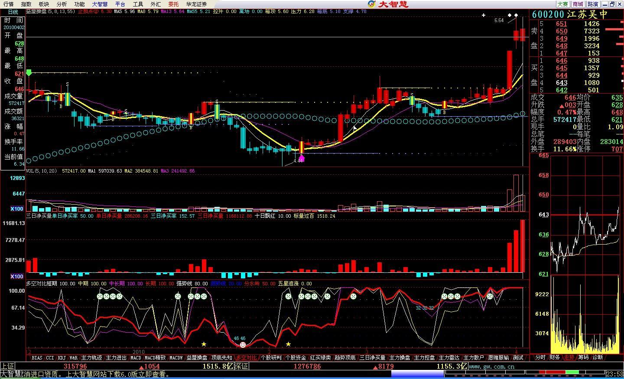Open the 诊断 tab in side panel
The width and height of the screenshot is (624, 379).
click(598, 357)
